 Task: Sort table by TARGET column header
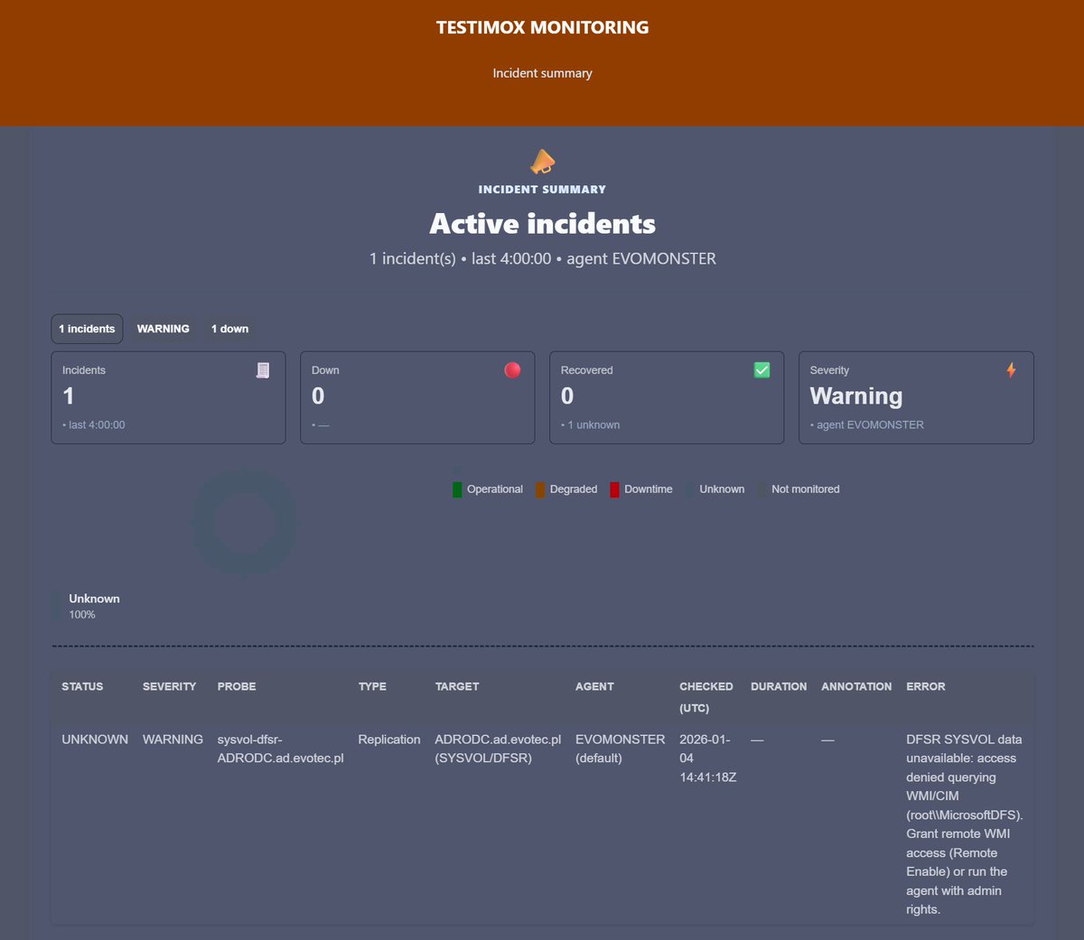point(457,686)
